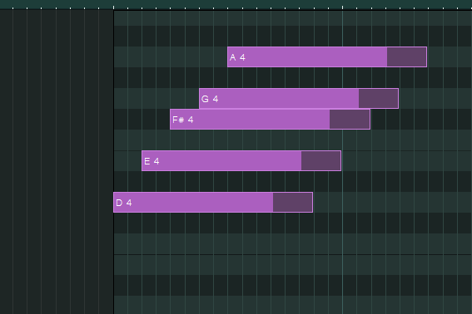
Task: Select the F# 4 note block
Action: point(270,120)
